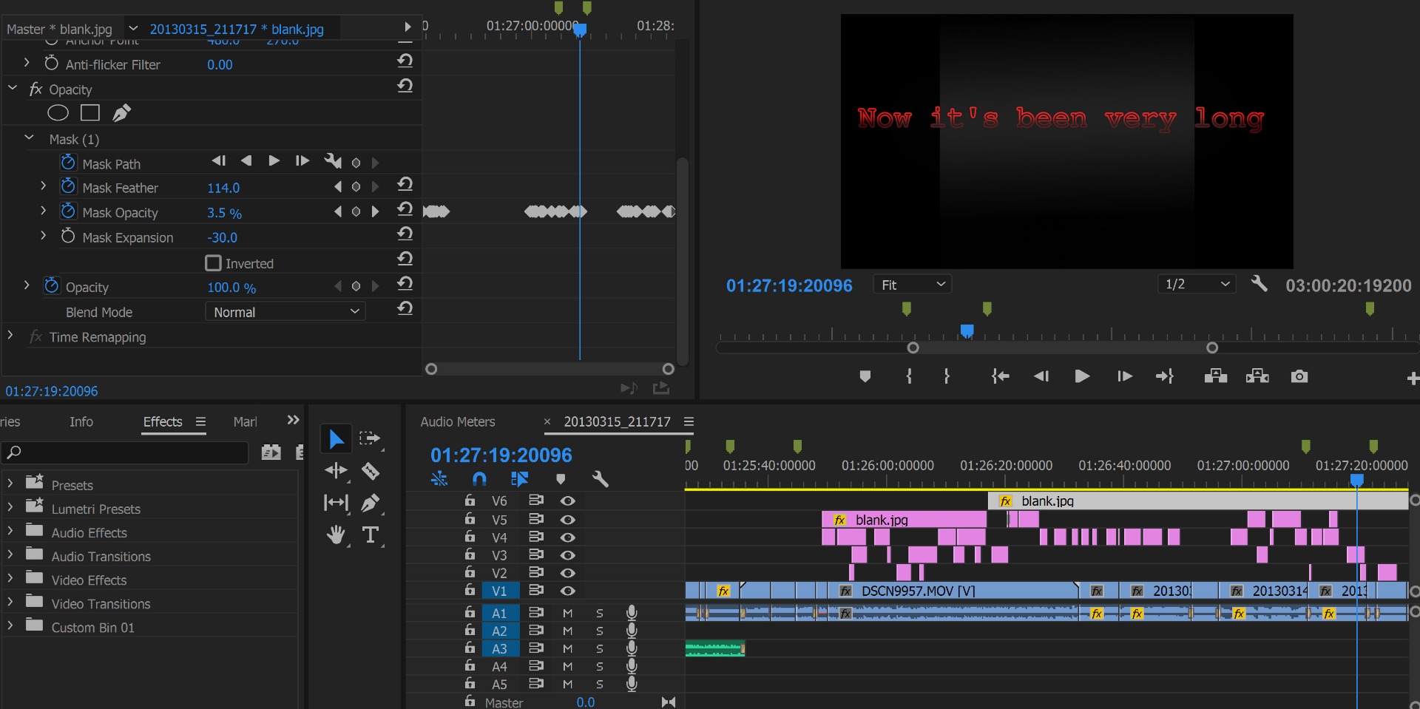The image size is (1420, 709).
Task: Toggle lock on track V5
Action: coord(470,519)
